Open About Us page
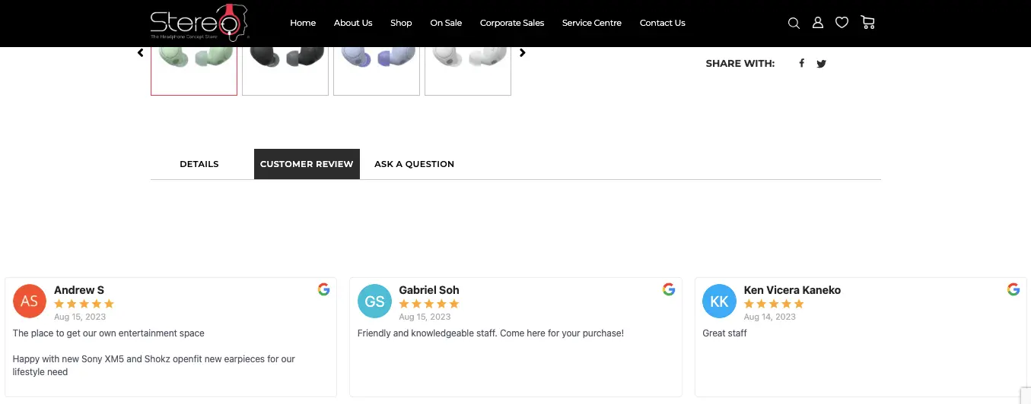This screenshot has height=404, width=1031. [353, 23]
